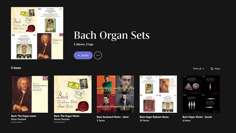
Task: Click Bach Keyboard Works - Alard title
Action: click(x=113, y=117)
